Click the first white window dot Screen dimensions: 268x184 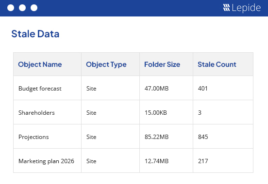click(x=11, y=8)
